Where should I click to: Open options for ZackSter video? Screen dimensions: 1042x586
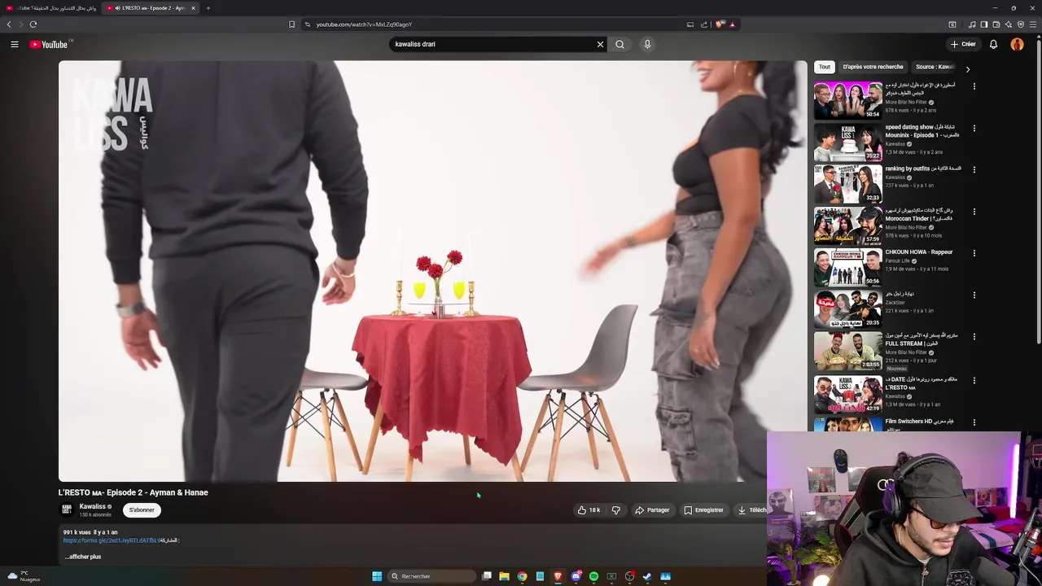[x=974, y=295]
